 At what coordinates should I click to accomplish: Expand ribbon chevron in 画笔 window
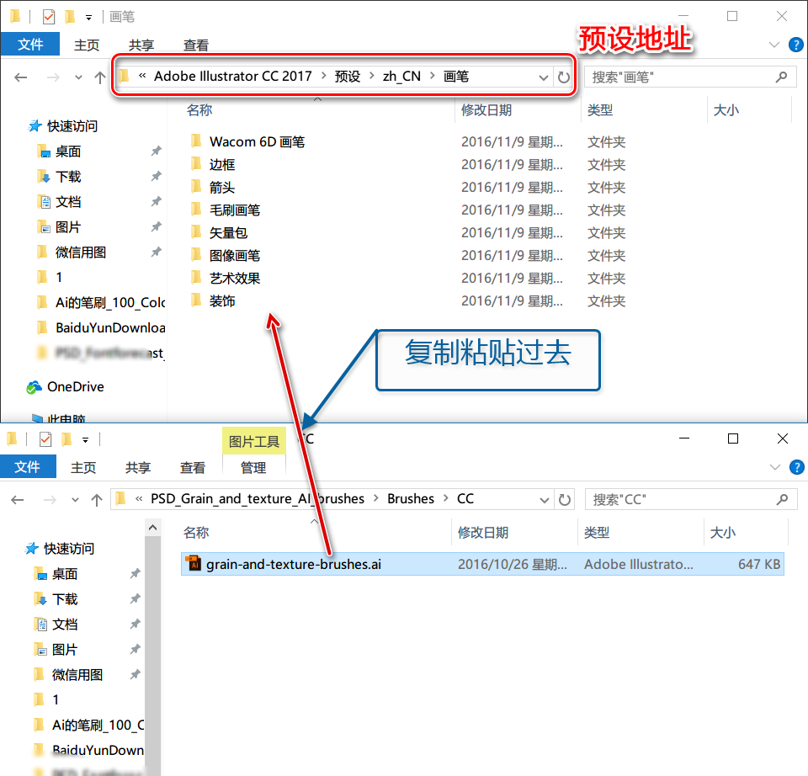point(774,45)
